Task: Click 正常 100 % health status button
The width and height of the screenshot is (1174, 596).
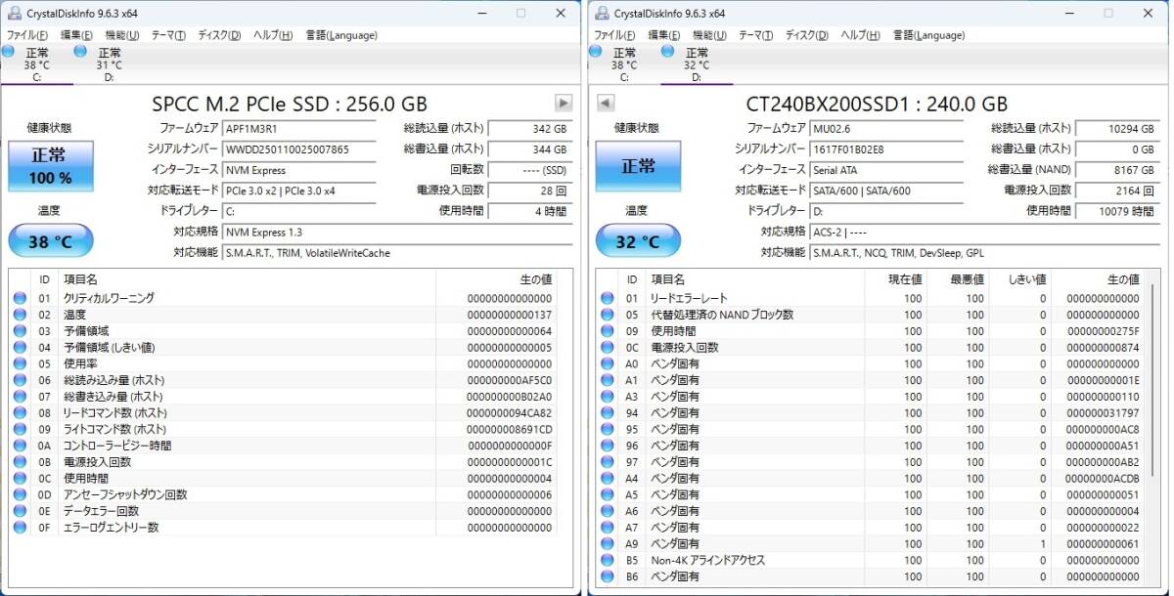Action: point(51,166)
